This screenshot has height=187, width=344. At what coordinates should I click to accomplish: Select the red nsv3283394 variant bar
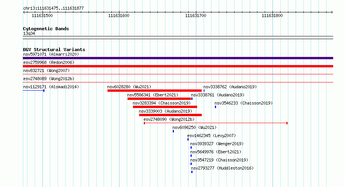pyautogui.click(x=165, y=107)
